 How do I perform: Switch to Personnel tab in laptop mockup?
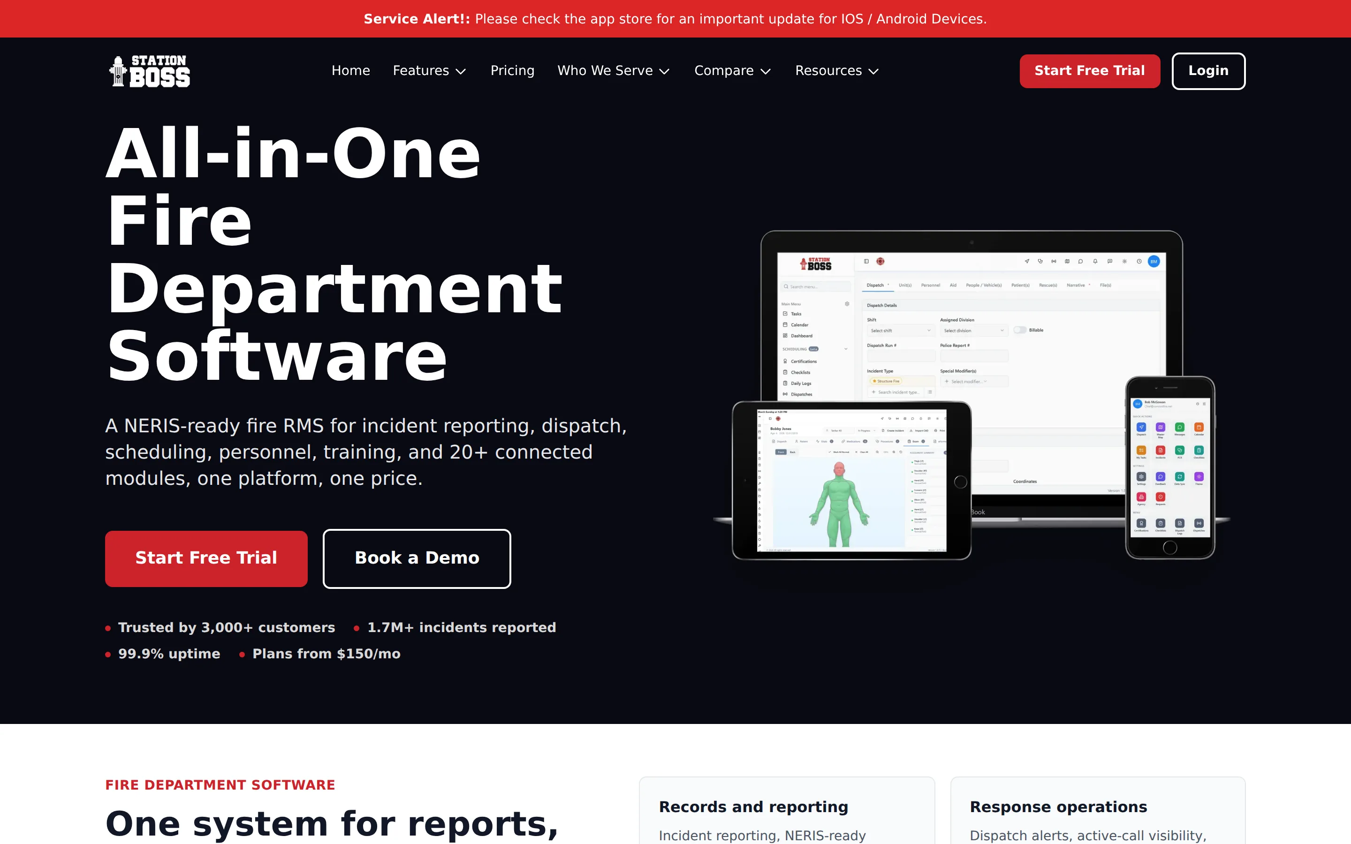point(931,285)
